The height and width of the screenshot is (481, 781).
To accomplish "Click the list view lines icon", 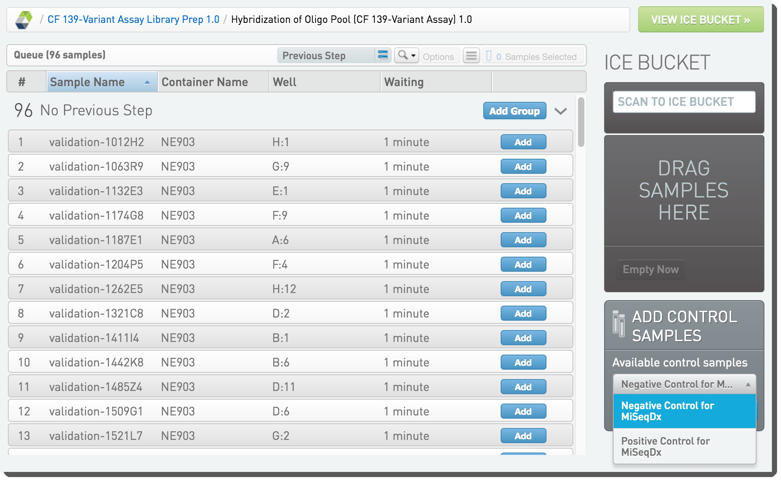I will pyautogui.click(x=471, y=56).
